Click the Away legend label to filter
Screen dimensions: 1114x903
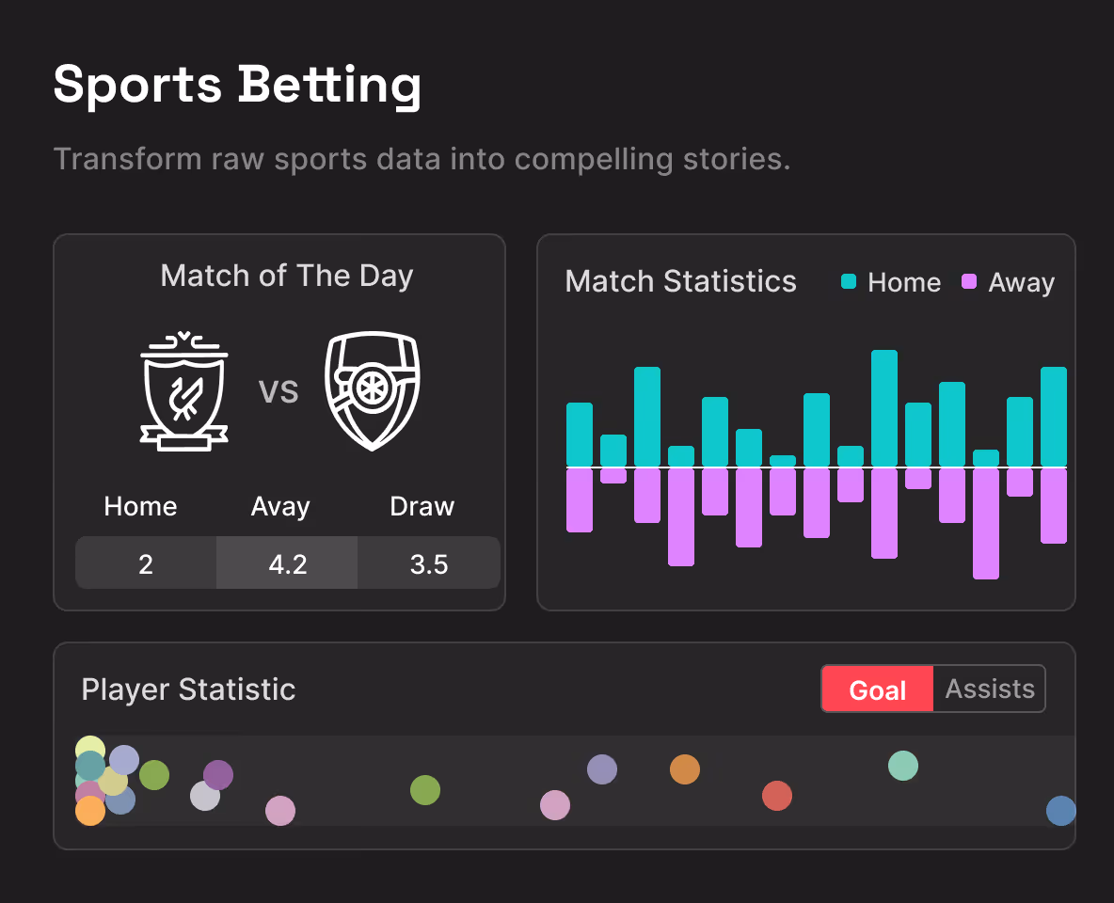[x=1023, y=282]
